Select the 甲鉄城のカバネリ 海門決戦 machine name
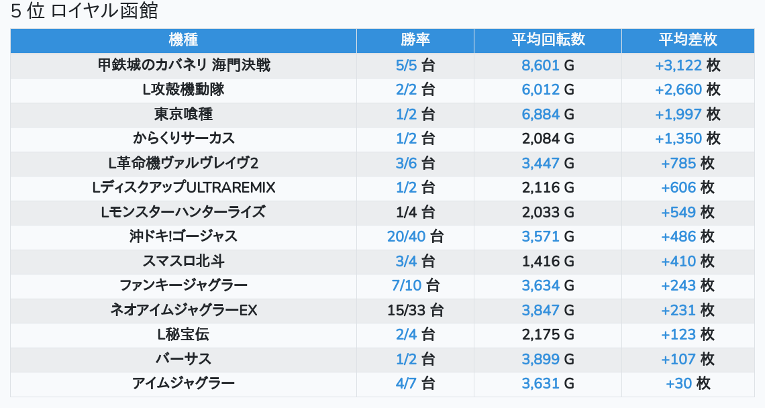 pos(183,65)
